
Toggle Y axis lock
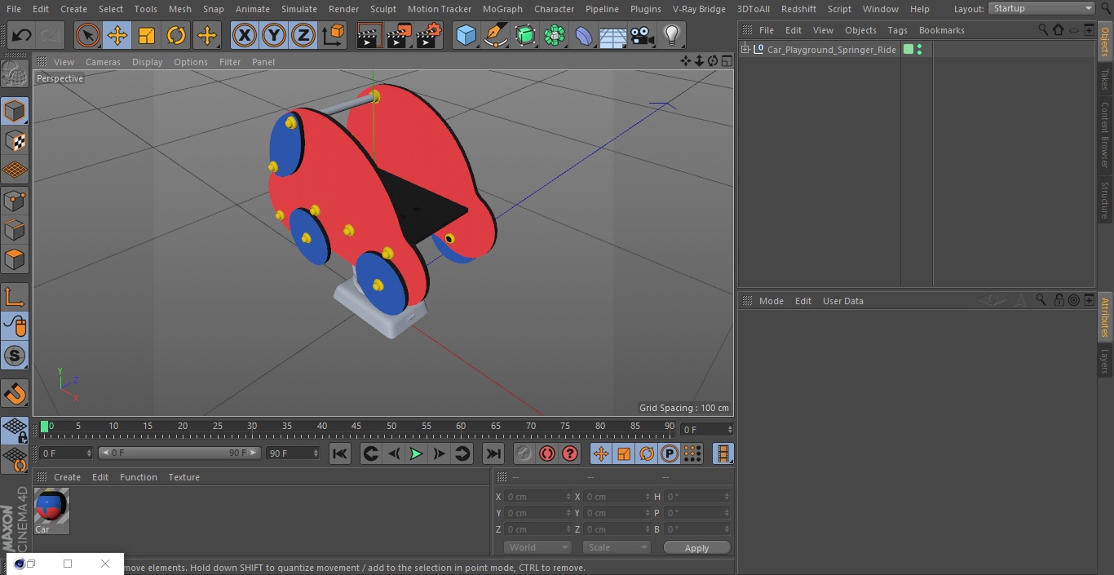pyautogui.click(x=274, y=35)
